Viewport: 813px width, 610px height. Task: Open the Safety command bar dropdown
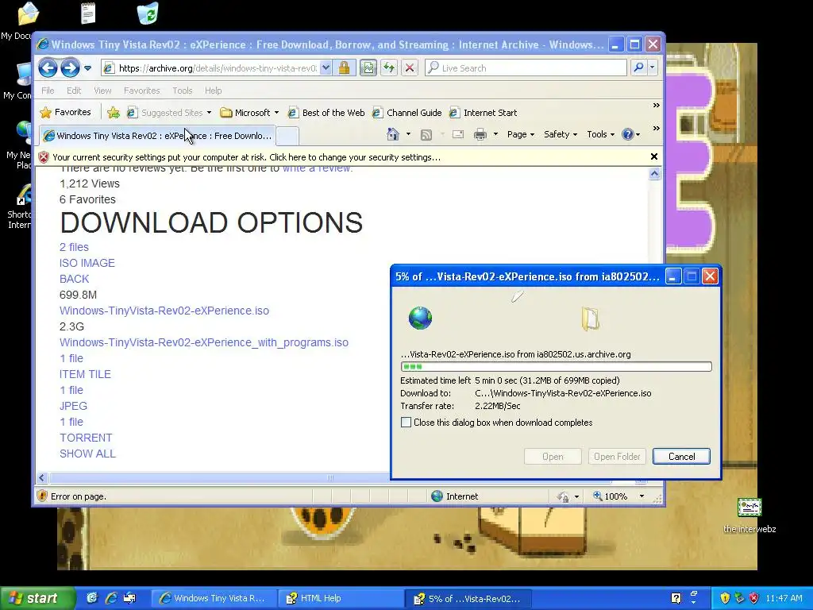coord(561,134)
